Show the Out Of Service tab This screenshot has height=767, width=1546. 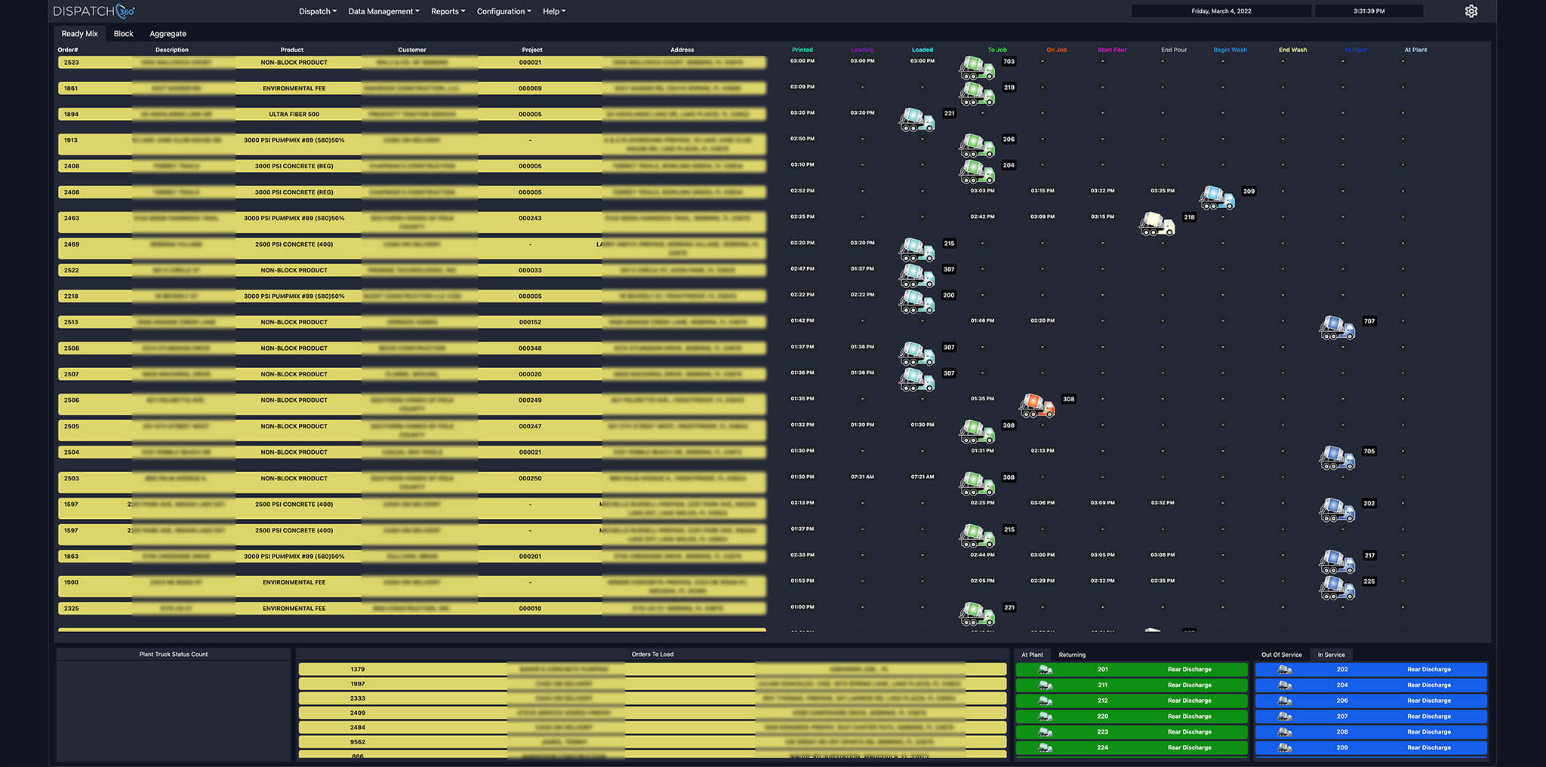click(1282, 655)
